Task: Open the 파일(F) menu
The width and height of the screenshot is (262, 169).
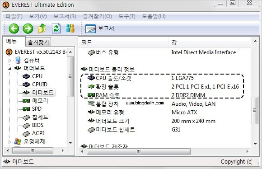Action: coord(14,16)
